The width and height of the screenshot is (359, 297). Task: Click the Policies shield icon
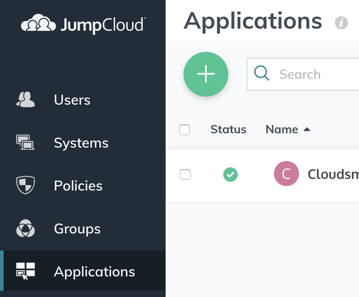26,186
